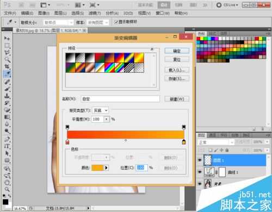Click the orange color stop swatch
The image size is (272, 212).
[97, 168]
